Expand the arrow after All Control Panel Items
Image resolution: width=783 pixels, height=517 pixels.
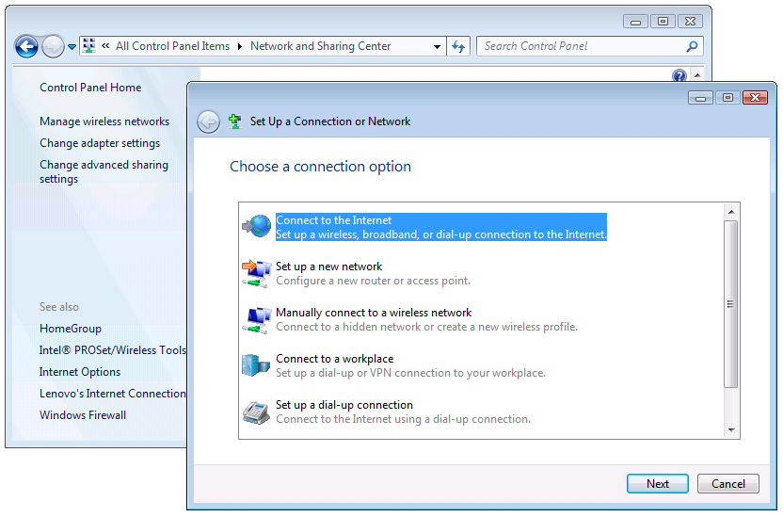pos(240,46)
